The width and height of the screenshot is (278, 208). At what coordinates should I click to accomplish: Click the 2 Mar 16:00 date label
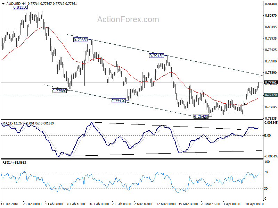pyautogui.click(x=143, y=204)
